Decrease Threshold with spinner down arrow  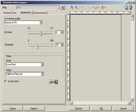coord(62,46)
